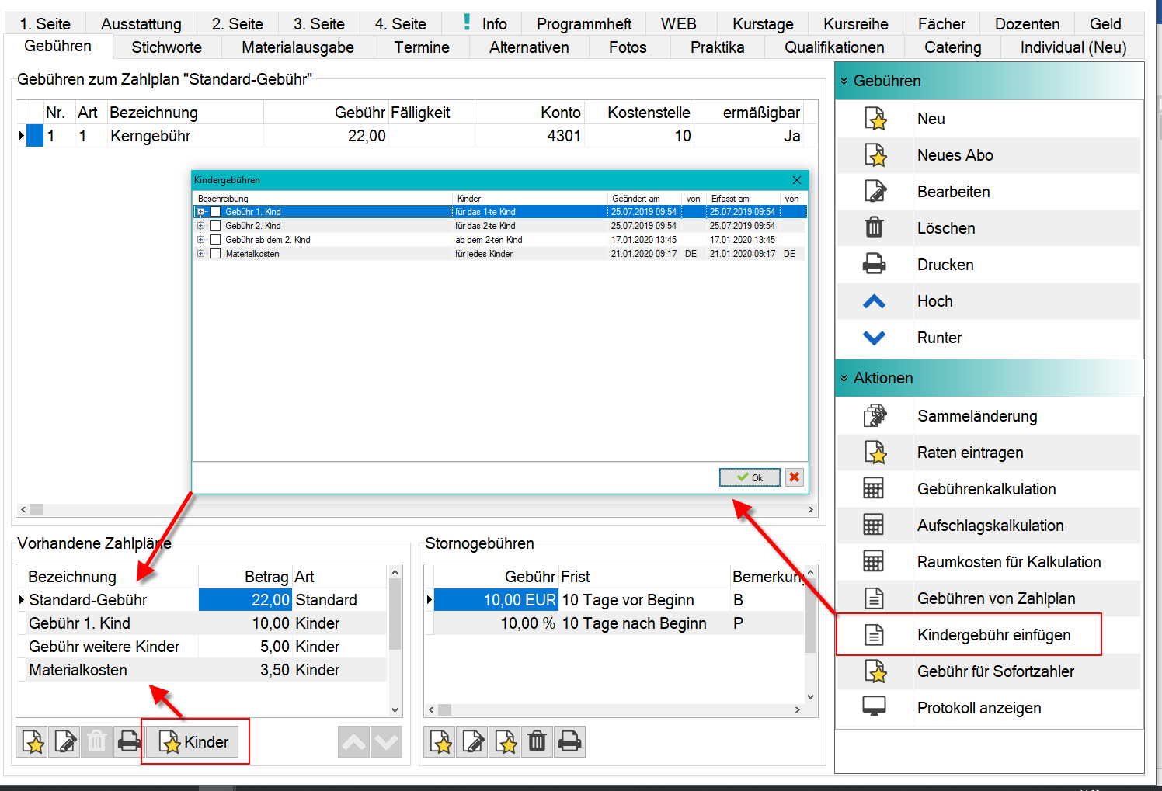Viewport: 1162px width, 791px height.
Task: Open the Programmheft tab
Action: click(584, 24)
